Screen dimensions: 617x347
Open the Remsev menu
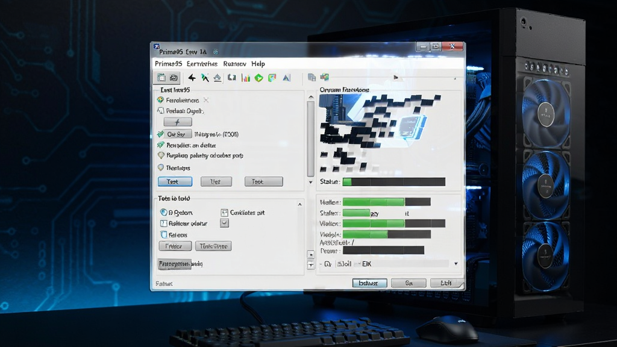click(x=234, y=64)
